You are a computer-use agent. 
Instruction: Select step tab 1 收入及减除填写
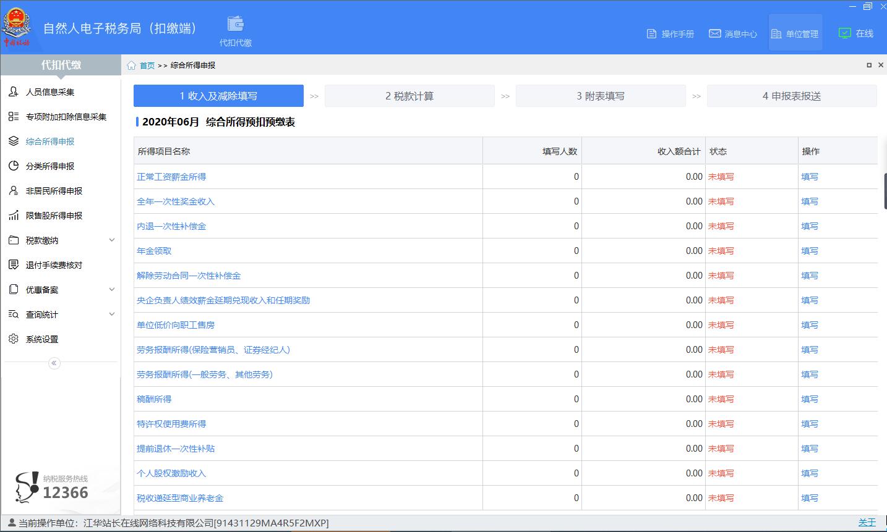click(218, 96)
